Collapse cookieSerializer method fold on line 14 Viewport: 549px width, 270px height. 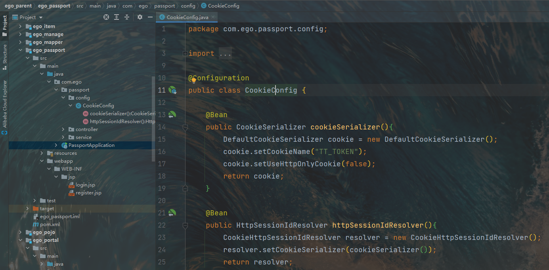185,127
